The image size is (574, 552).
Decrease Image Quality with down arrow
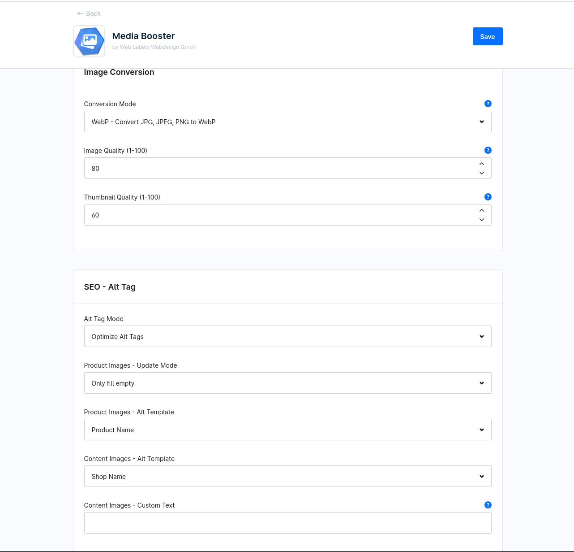(482, 173)
